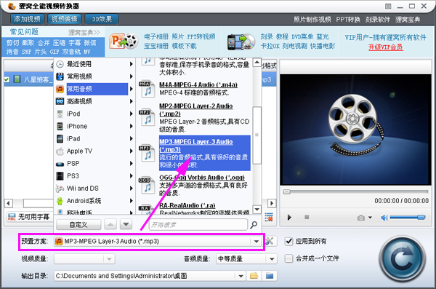Image resolution: width=436 pixels, height=289 pixels.
Task: Click the 最近使用 clock icon
Action: tap(60, 64)
